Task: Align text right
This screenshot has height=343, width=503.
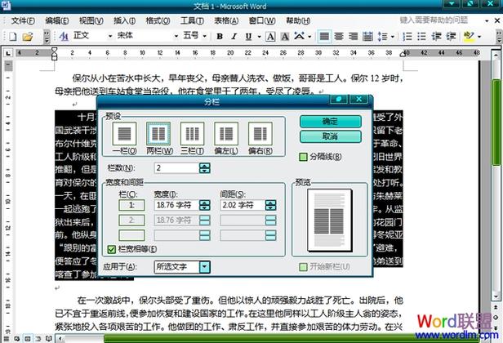Action: click(x=354, y=36)
